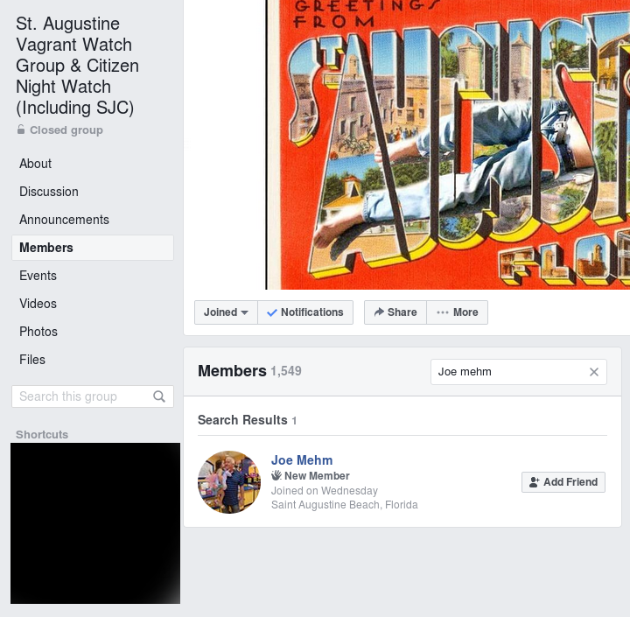Clear the member search with X icon
The height and width of the screenshot is (617, 630).
(x=594, y=372)
